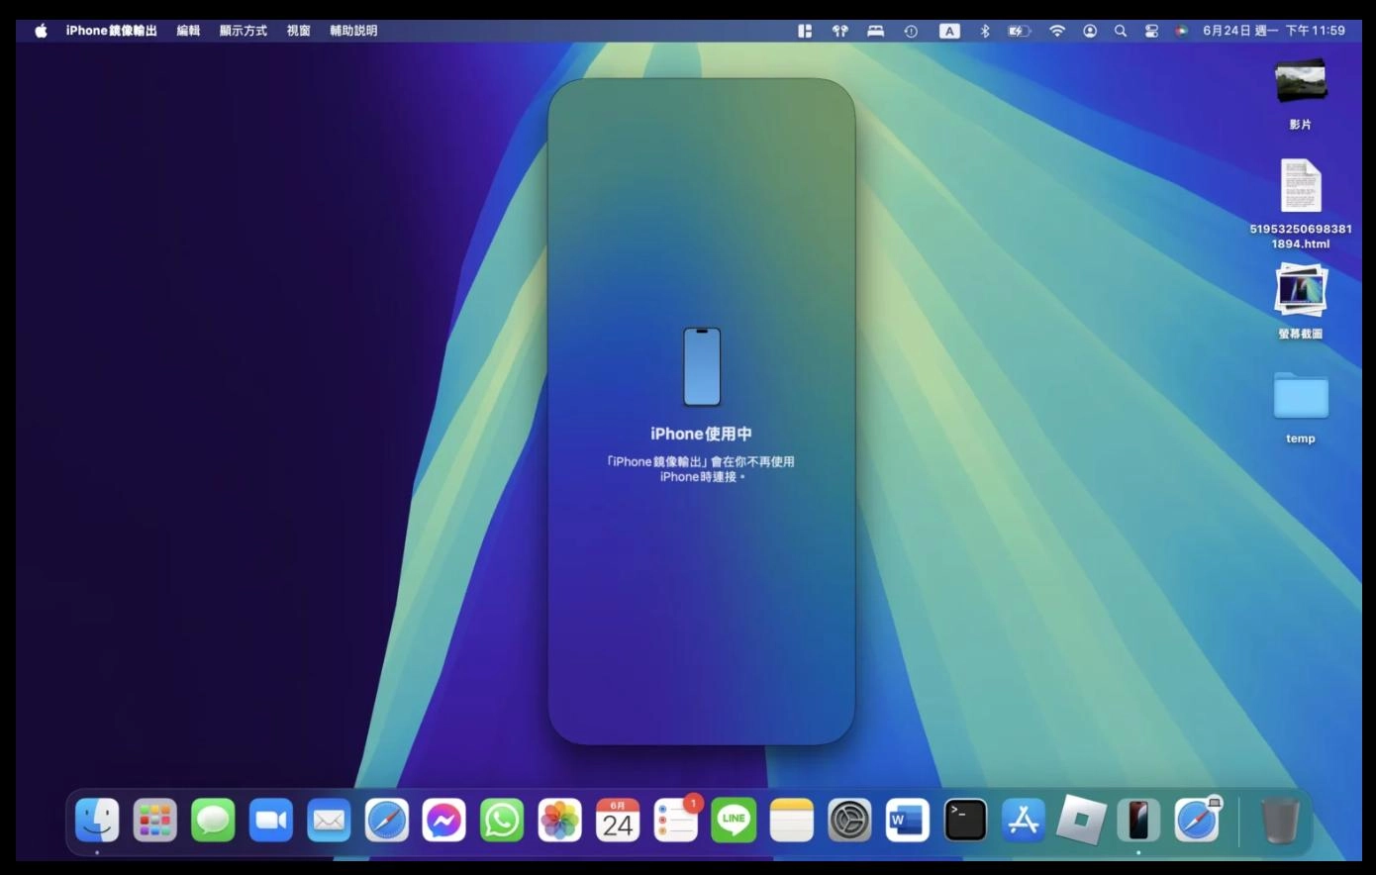
Task: Open Terminal from the Dock
Action: [965, 820]
